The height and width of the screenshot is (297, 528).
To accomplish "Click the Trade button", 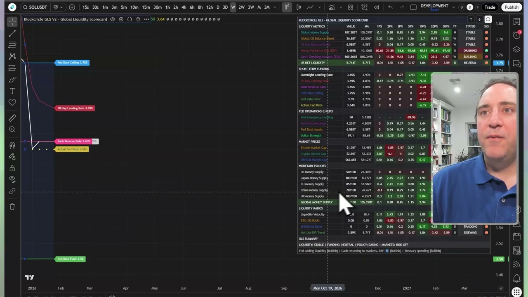I will [490, 7].
